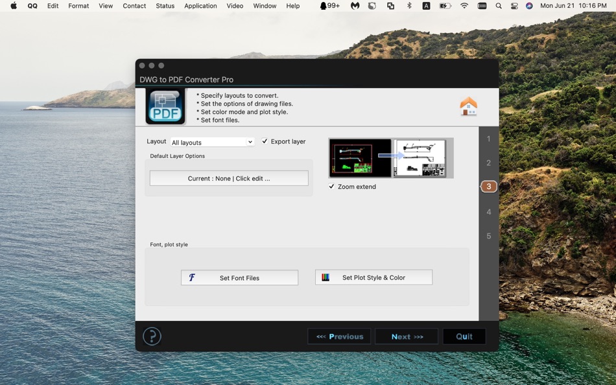Click the "Default Layer Options" label

(x=177, y=156)
